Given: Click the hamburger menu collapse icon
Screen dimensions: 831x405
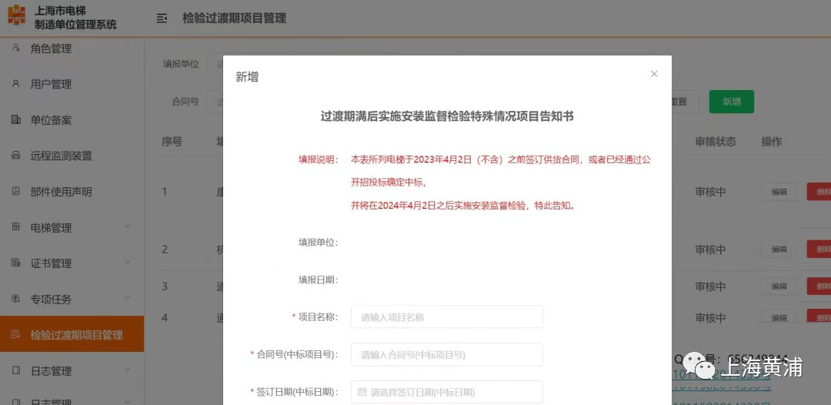Looking at the screenshot, I should (162, 18).
